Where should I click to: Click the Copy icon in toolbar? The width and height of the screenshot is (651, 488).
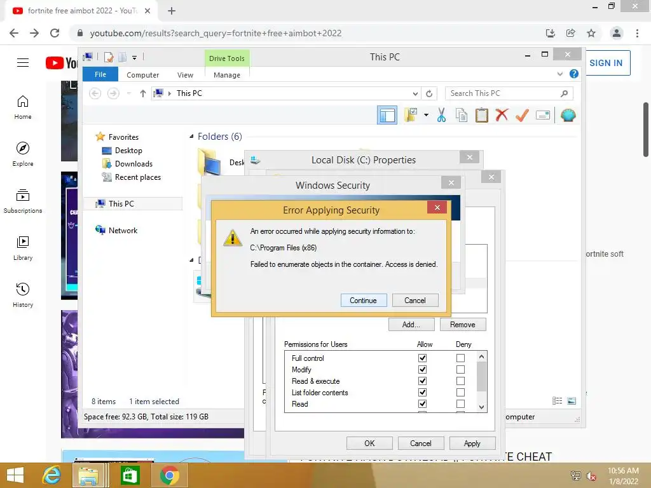point(462,115)
